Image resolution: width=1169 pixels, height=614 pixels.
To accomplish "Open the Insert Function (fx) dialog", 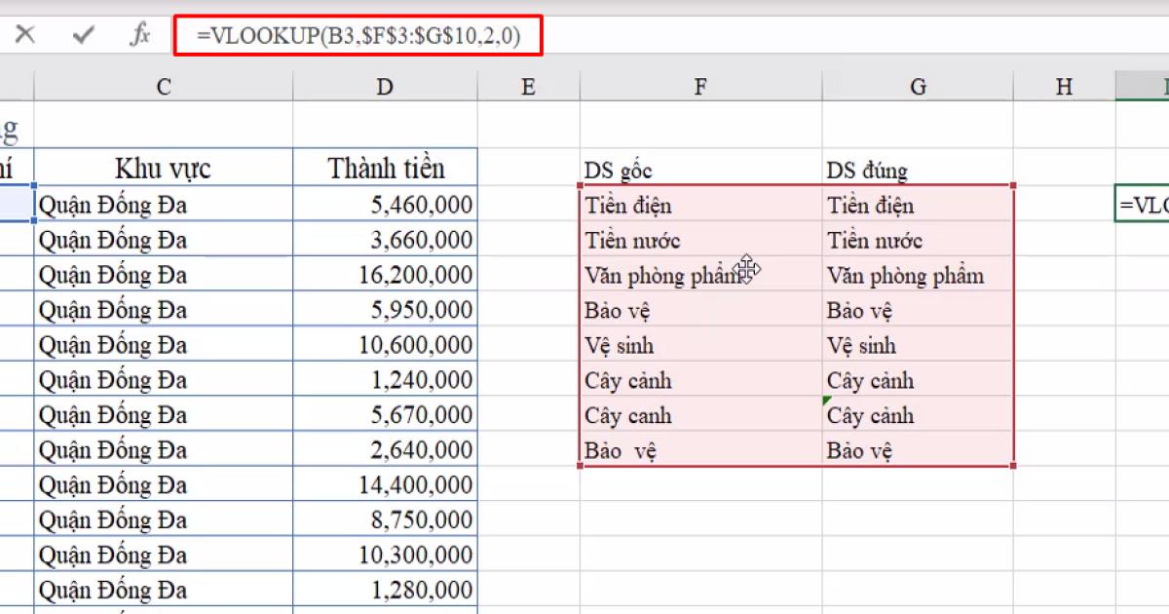I will (139, 32).
